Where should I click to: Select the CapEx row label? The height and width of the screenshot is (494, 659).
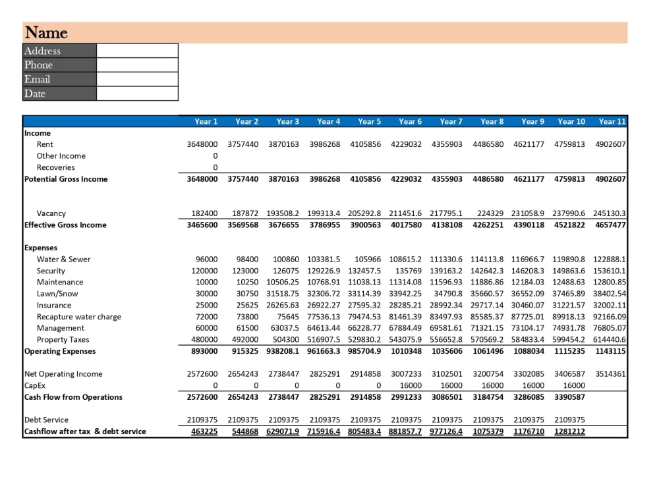(34, 385)
